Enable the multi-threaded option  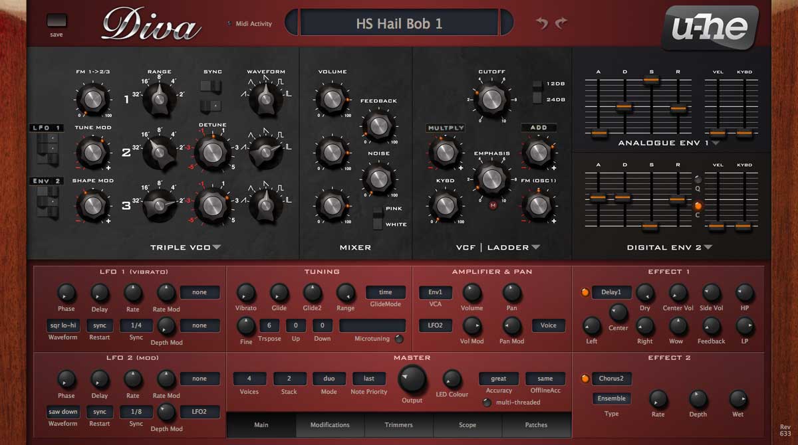[x=487, y=402]
